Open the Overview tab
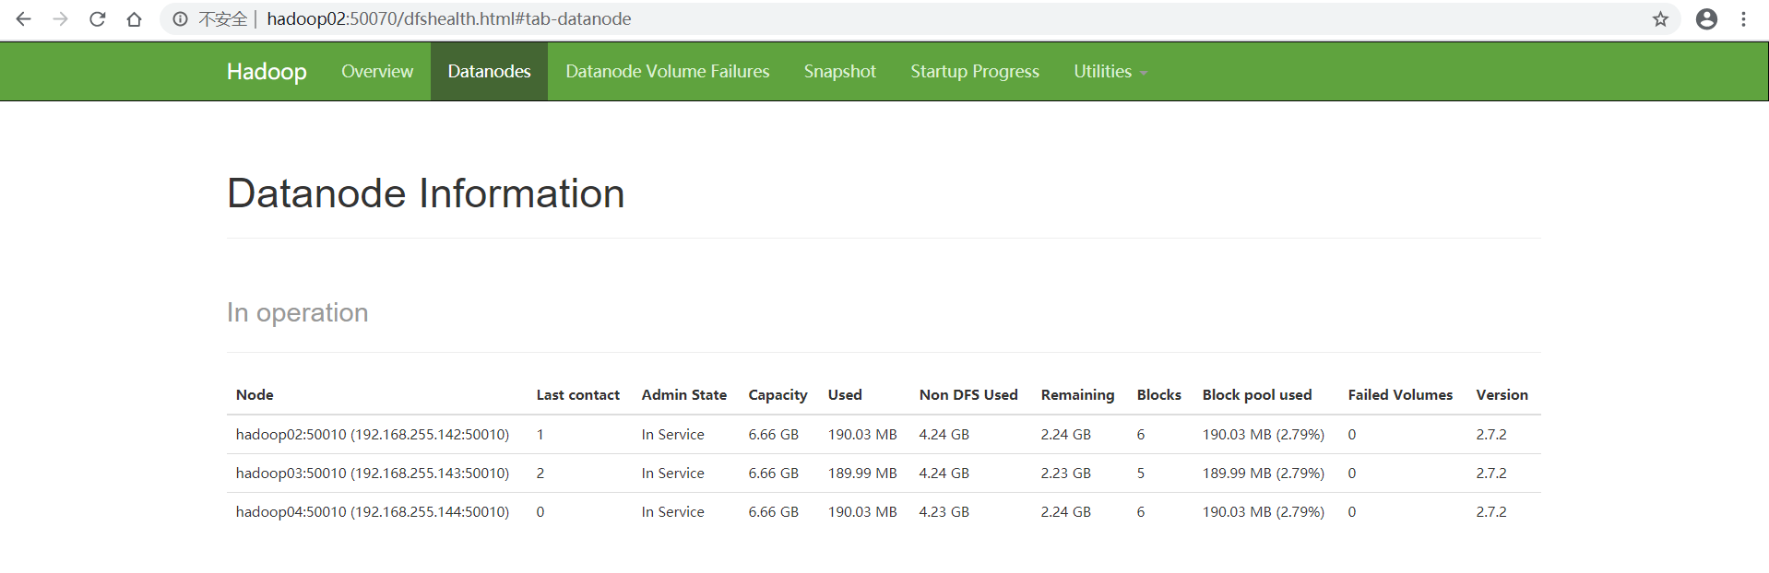This screenshot has width=1769, height=573. 377,72
